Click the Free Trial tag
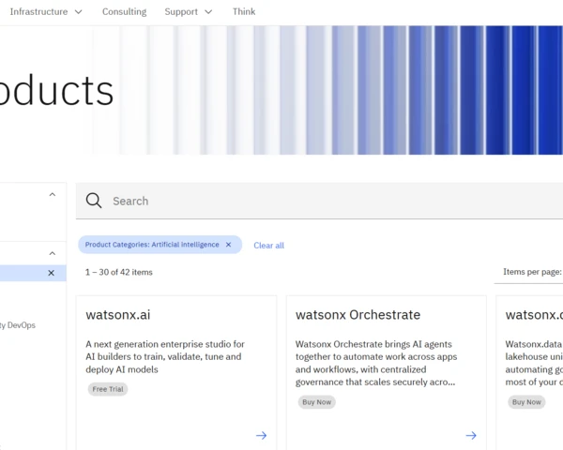 click(x=108, y=389)
